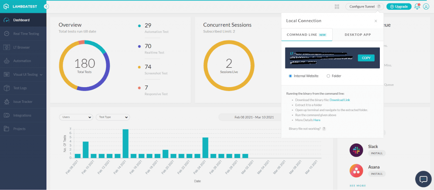Image resolution: width=434 pixels, height=190 pixels.
Task: Open Projects menu item
Action: point(23,129)
